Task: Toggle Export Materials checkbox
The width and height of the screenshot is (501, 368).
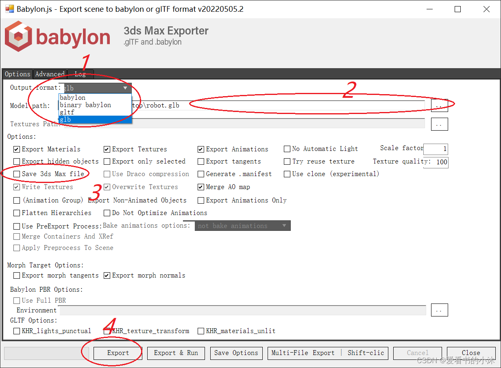Action: [x=17, y=149]
